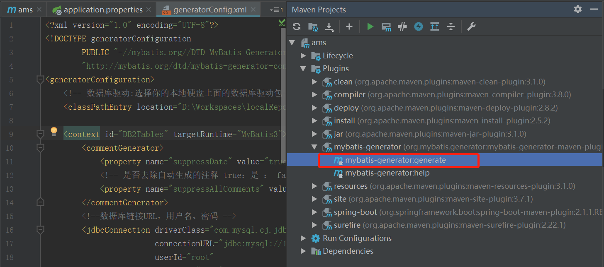Fold generatorConfiguration block at line 5

click(x=40, y=79)
